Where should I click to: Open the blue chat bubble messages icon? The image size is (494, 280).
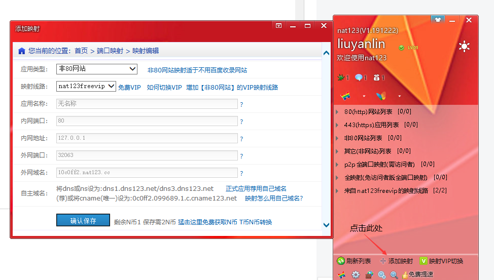[x=359, y=77]
